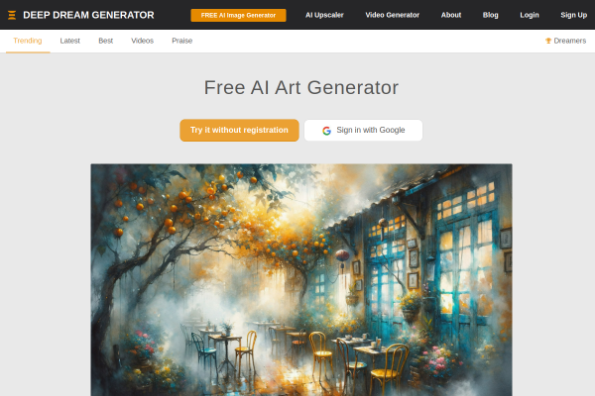This screenshot has width=595, height=396.
Task: Open the cafe courtyard artwork image
Action: 301,279
